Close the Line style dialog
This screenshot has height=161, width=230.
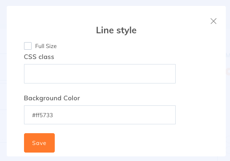point(214,21)
